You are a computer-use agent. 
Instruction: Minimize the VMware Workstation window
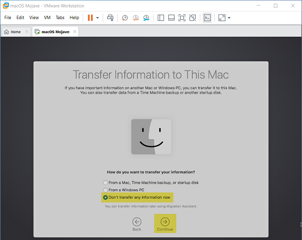(259, 6)
